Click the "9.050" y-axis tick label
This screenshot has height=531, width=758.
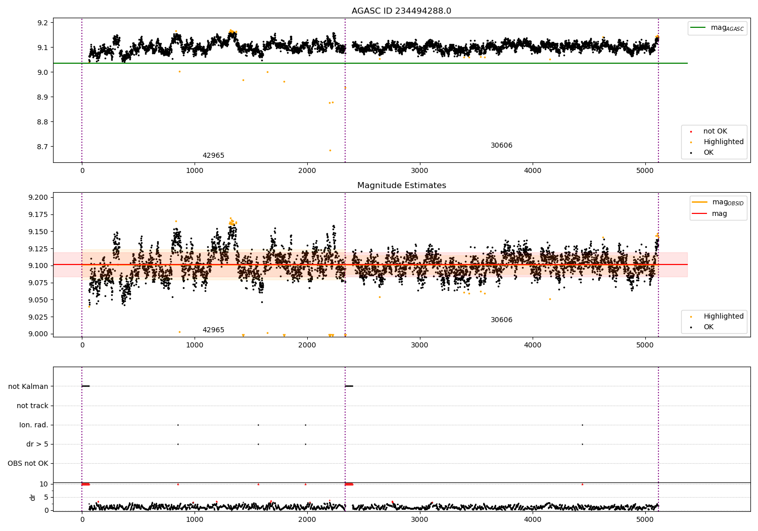click(39, 300)
